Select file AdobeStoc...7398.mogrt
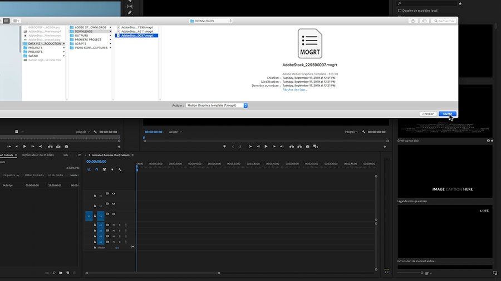This screenshot has height=281, width=501. (x=137, y=27)
